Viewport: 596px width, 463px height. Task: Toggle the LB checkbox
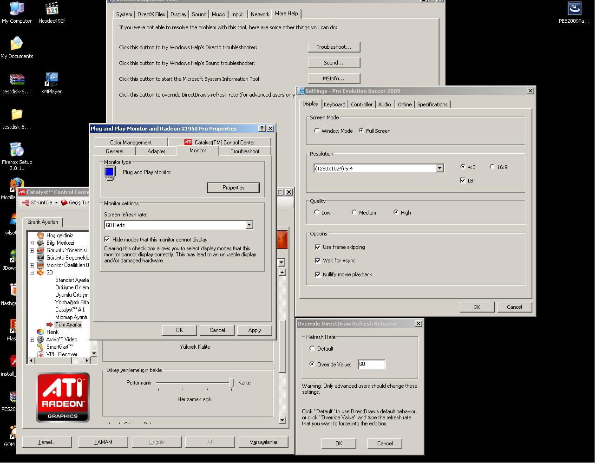coord(463,181)
